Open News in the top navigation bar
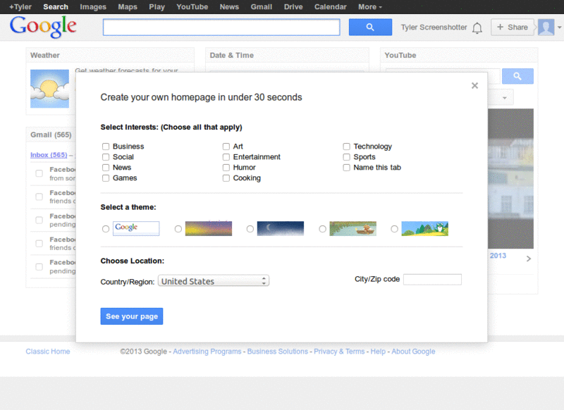Image resolution: width=564 pixels, height=410 pixels. [229, 7]
